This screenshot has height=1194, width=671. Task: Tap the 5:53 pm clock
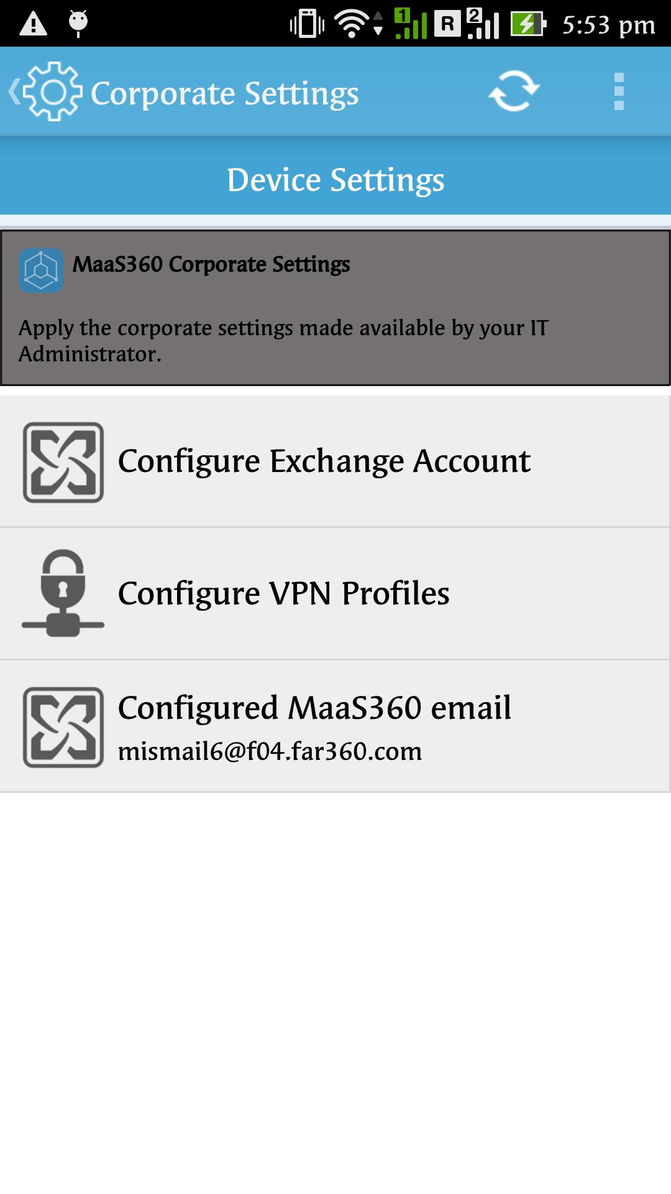pos(609,25)
